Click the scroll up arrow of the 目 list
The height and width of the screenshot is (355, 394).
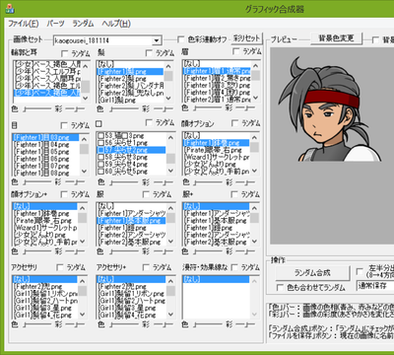tap(84, 139)
